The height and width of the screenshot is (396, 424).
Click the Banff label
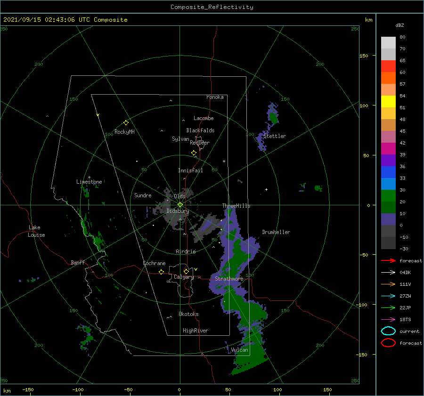[78, 262]
